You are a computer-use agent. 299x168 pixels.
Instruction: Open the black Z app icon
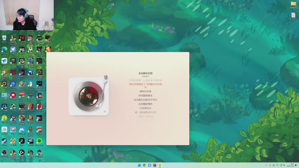tap(22, 141)
